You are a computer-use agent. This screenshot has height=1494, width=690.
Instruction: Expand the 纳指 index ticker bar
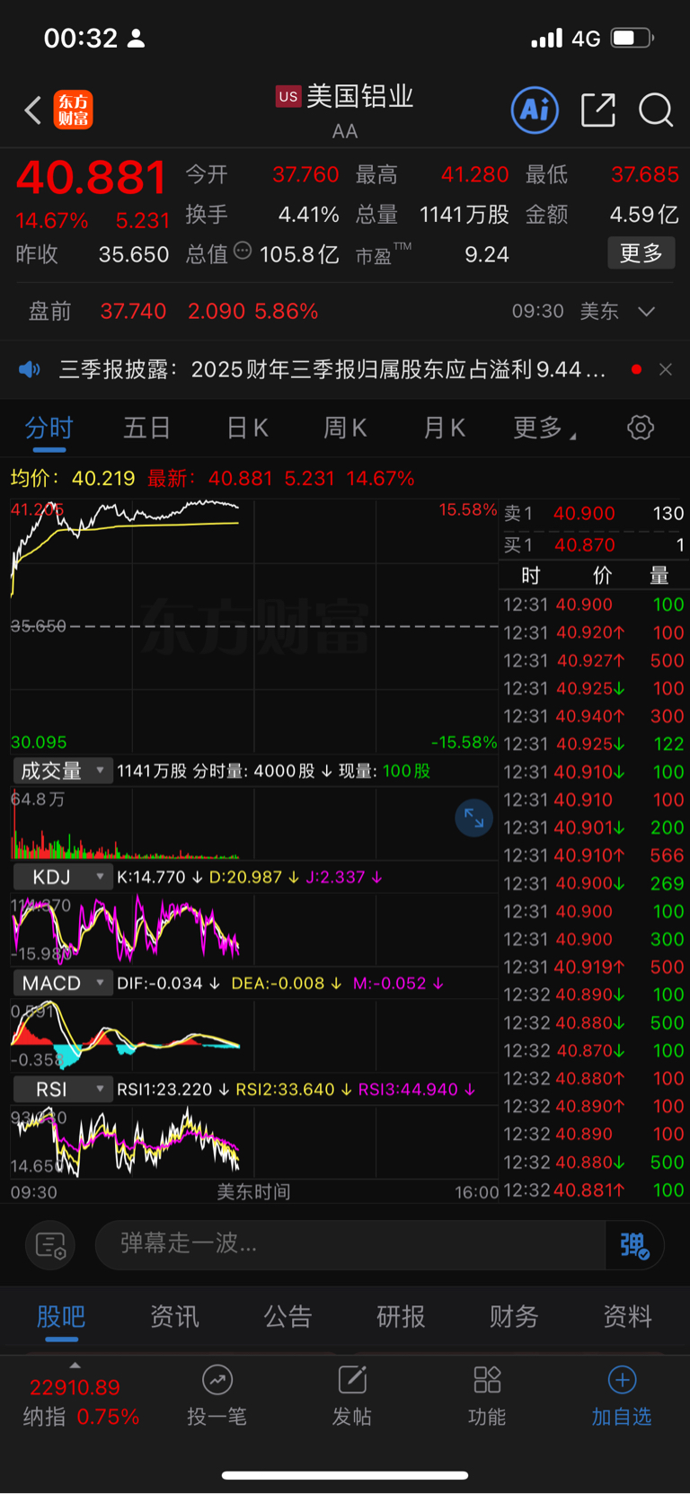(75, 1366)
